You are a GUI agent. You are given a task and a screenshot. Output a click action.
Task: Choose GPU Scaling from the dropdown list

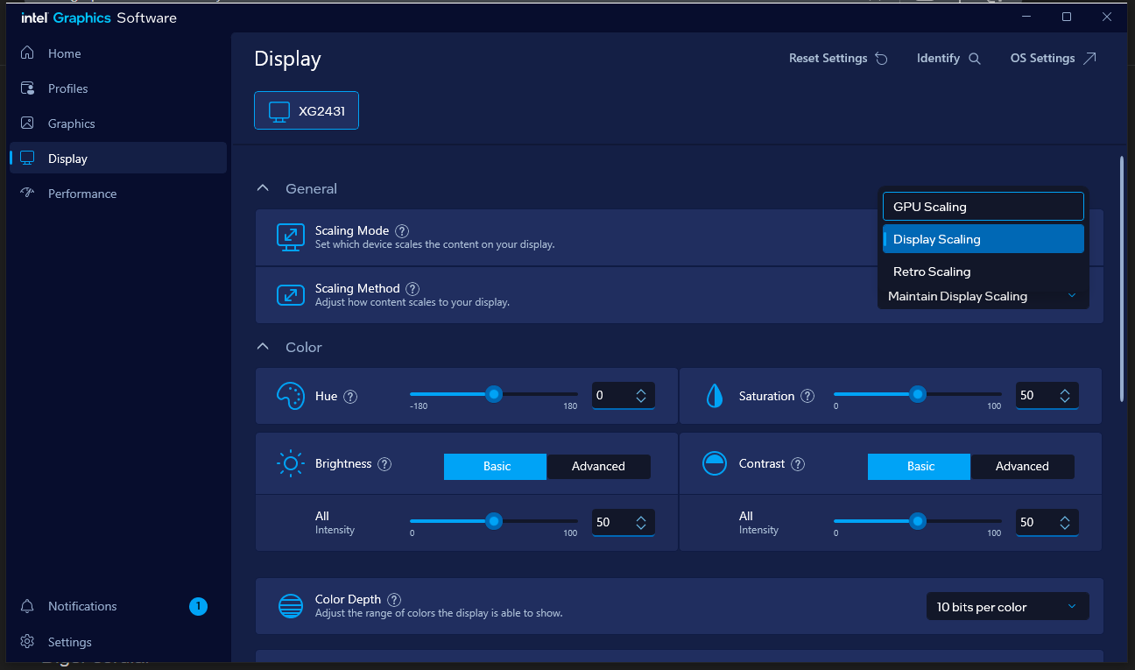coord(983,207)
